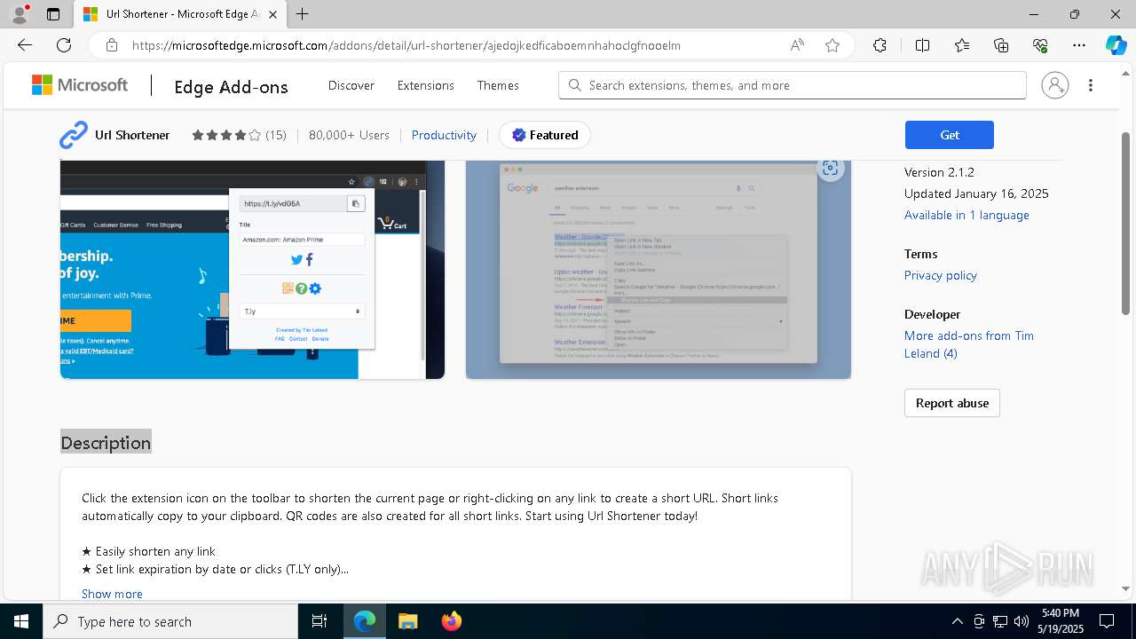Click the Url Shortener chain-link icon
Screen dimensions: 1136x639
coord(74,135)
